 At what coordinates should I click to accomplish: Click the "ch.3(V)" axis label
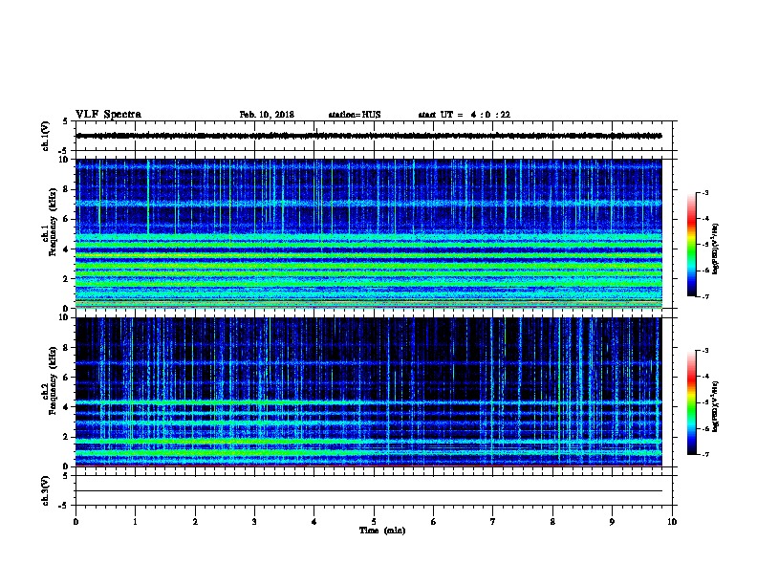46,490
